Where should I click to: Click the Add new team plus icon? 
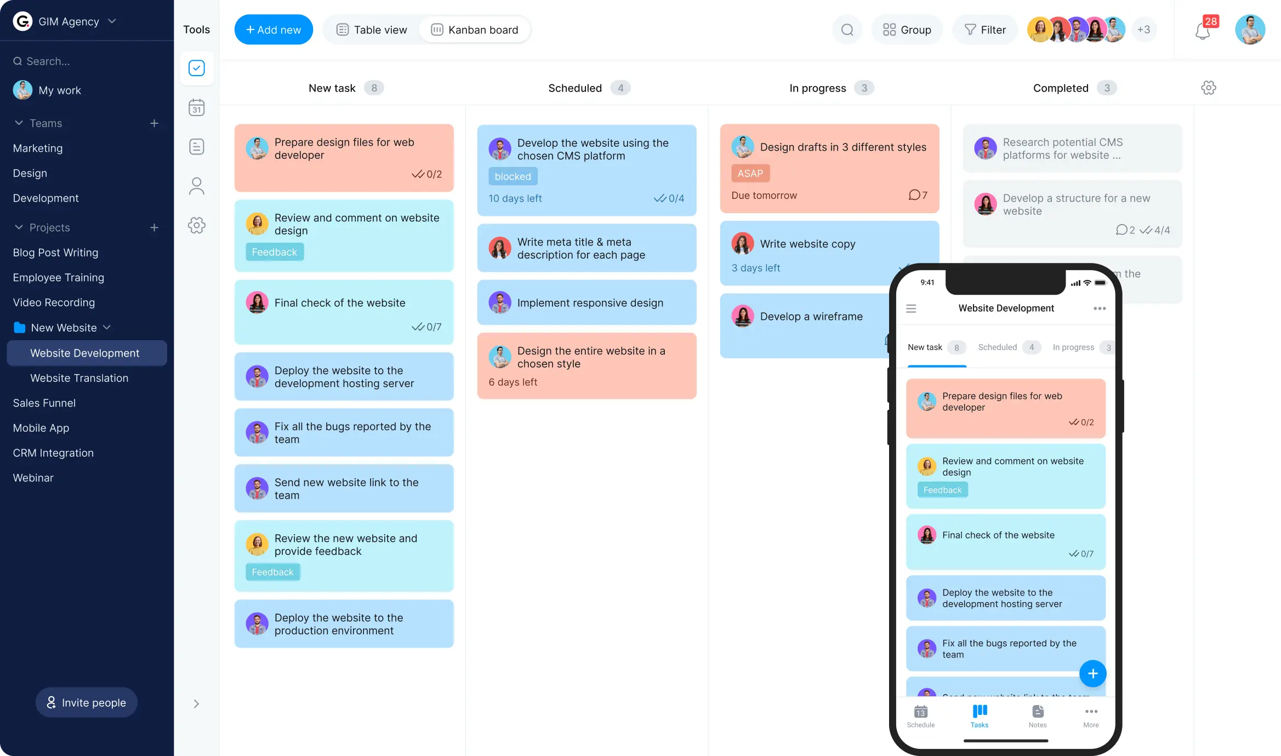tap(154, 123)
